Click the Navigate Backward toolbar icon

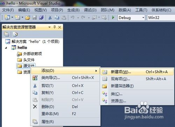pos(94,17)
